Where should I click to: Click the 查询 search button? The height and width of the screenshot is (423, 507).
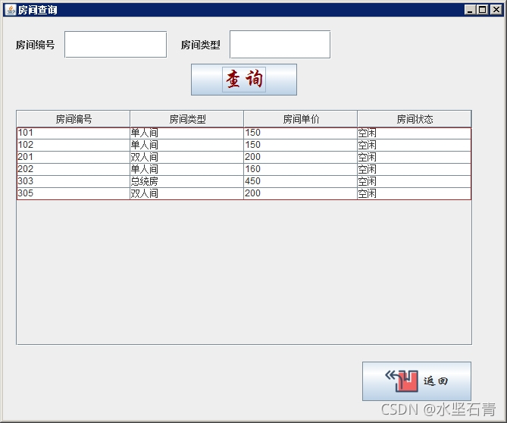coord(244,80)
